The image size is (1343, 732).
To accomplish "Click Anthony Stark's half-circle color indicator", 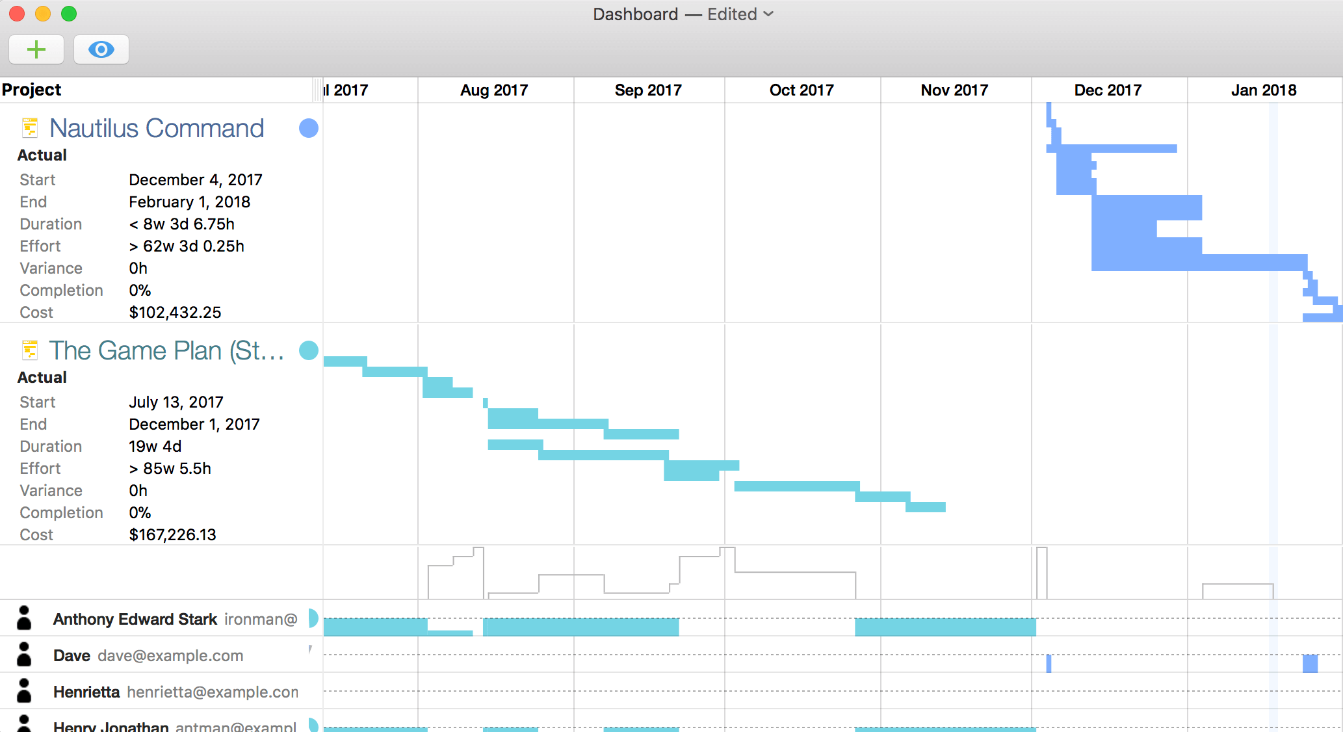I will point(313,618).
